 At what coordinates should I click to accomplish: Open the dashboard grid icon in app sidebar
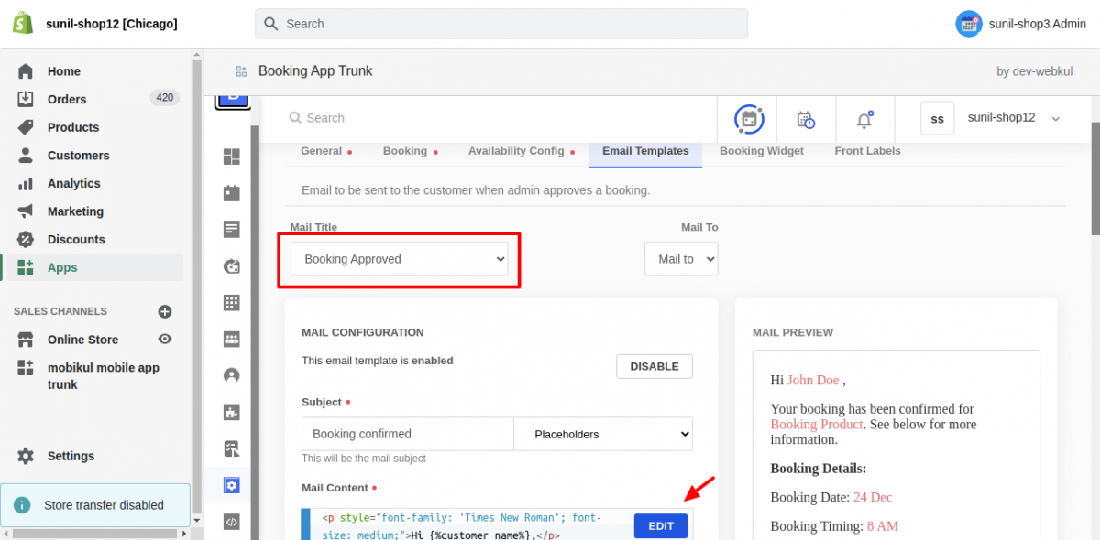232,157
